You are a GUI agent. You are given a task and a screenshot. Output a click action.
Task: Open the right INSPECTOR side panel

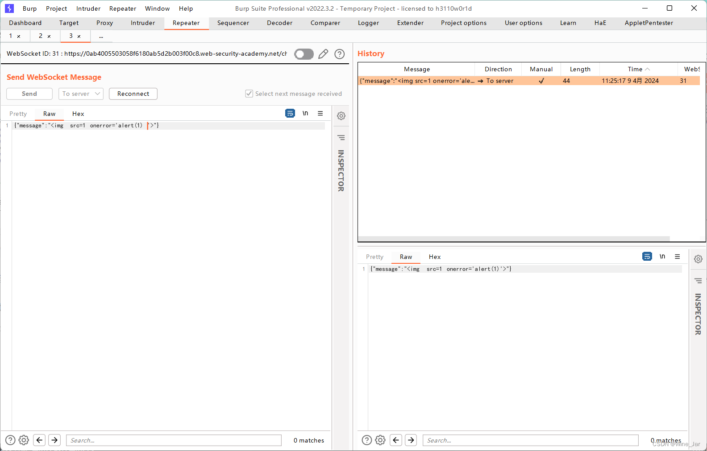698,314
